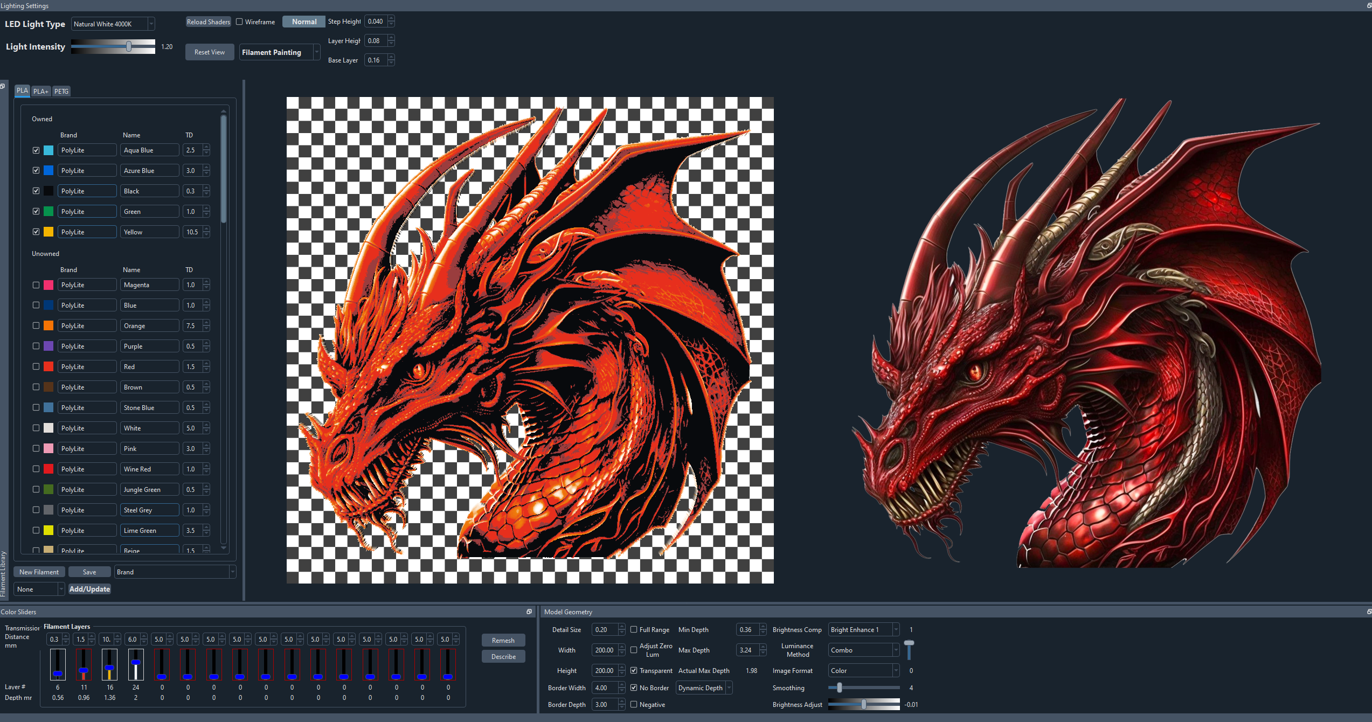Screen dimensions: 1372x722
Task: Switch to the PETG tab
Action: [x=61, y=92]
